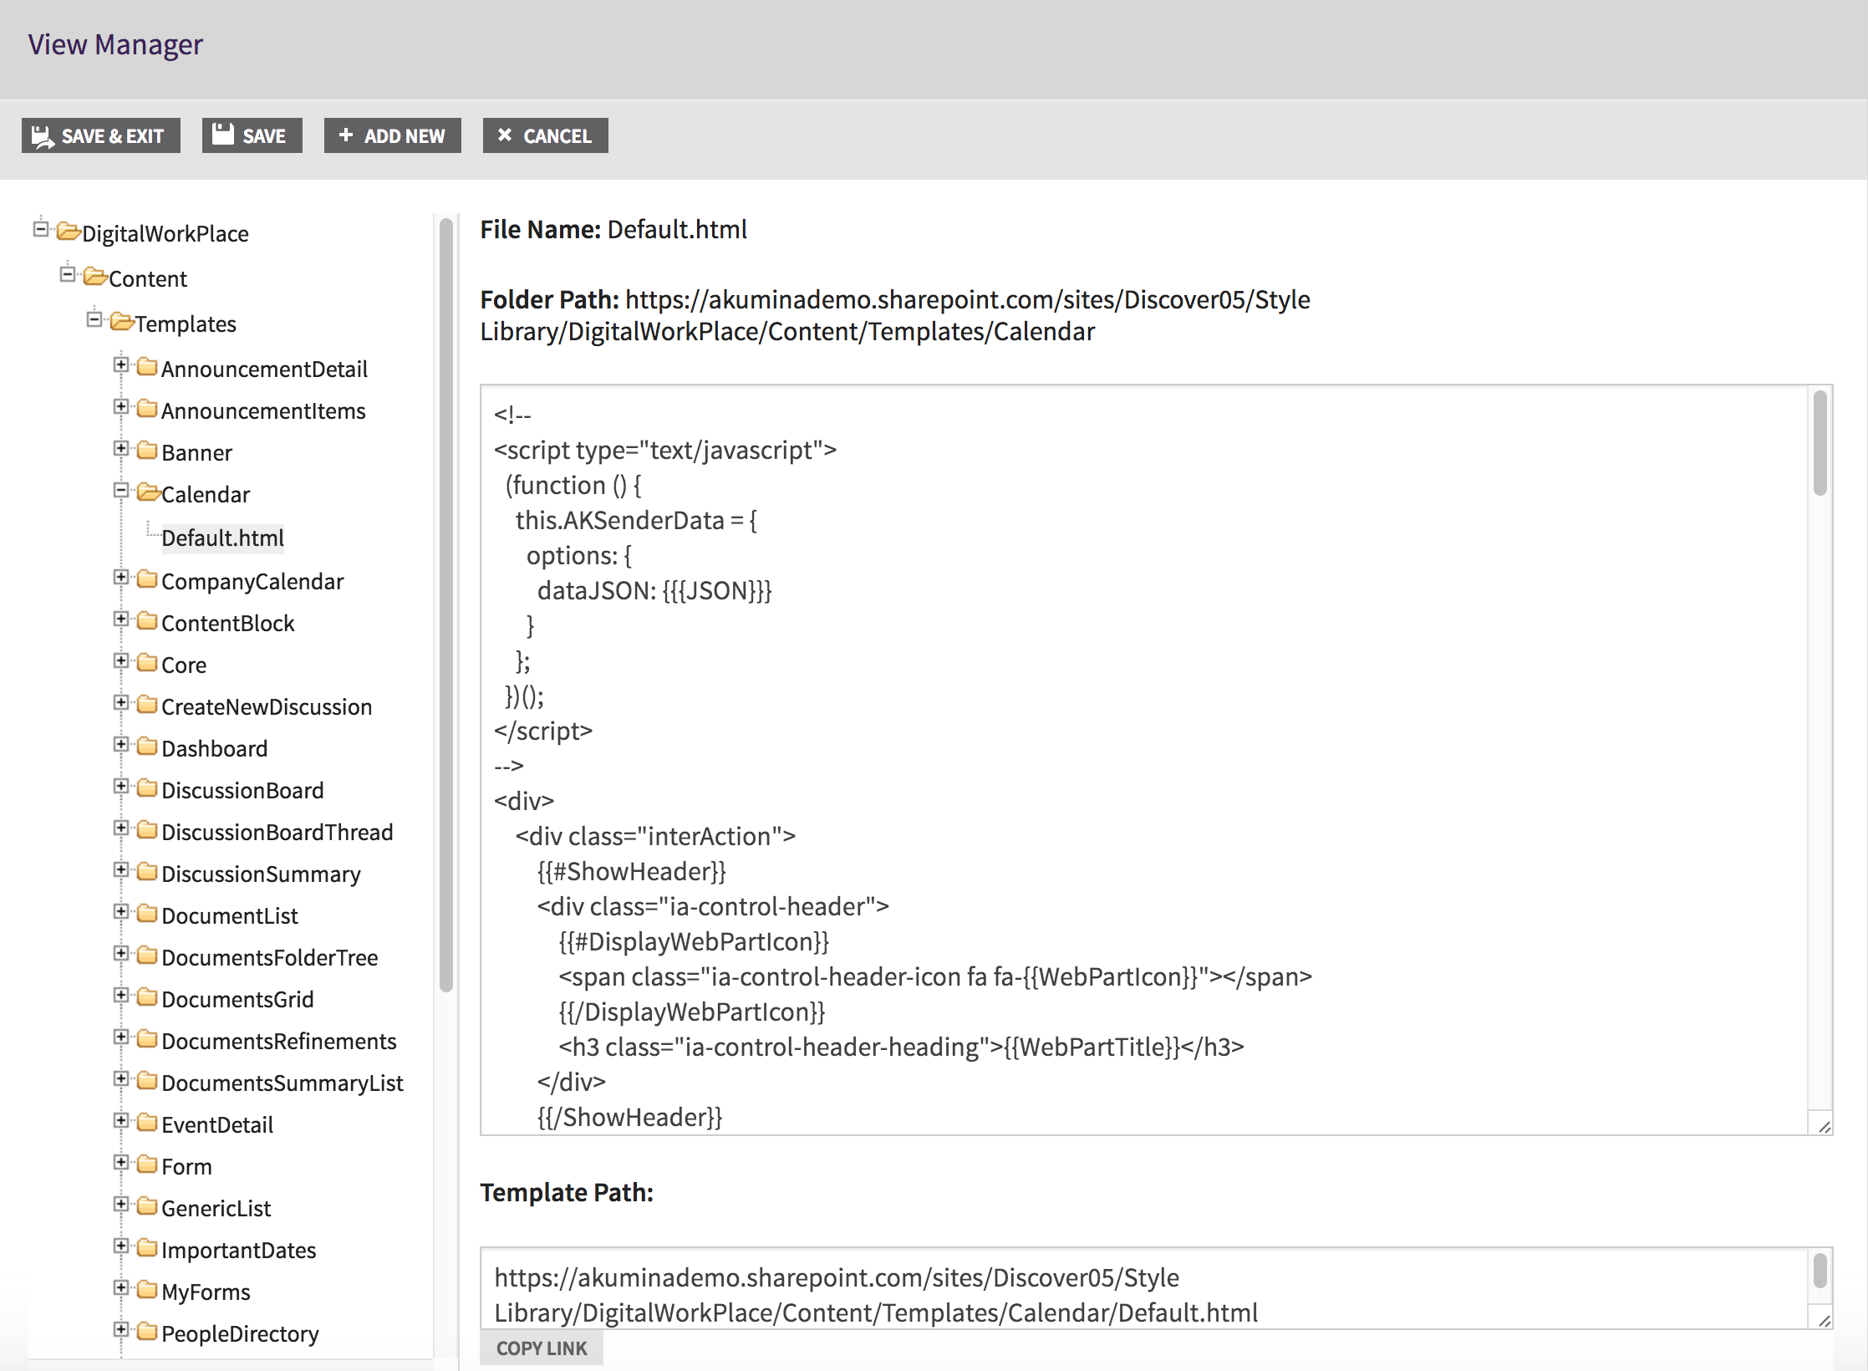The width and height of the screenshot is (1868, 1371).
Task: Copy the template path link
Action: (542, 1348)
